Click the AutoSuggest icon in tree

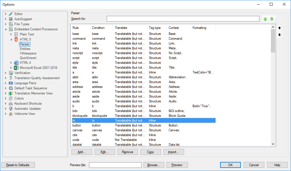click(x=11, y=19)
